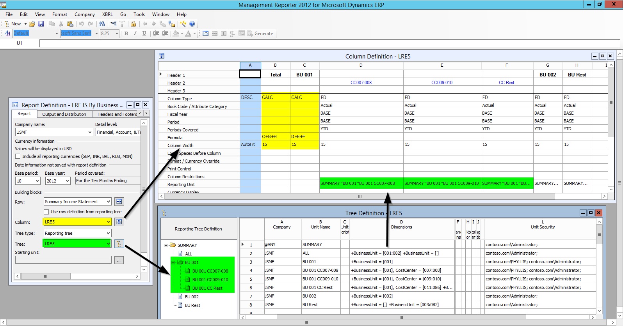Click the CC009-010 header link in column E
623x326 pixels.
click(x=442, y=83)
